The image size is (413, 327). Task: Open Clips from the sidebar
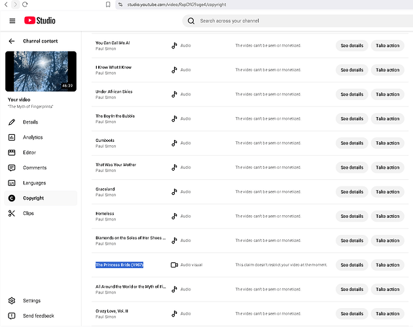28,213
